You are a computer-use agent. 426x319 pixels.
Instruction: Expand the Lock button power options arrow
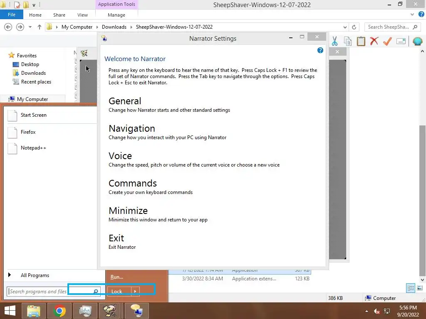click(135, 291)
